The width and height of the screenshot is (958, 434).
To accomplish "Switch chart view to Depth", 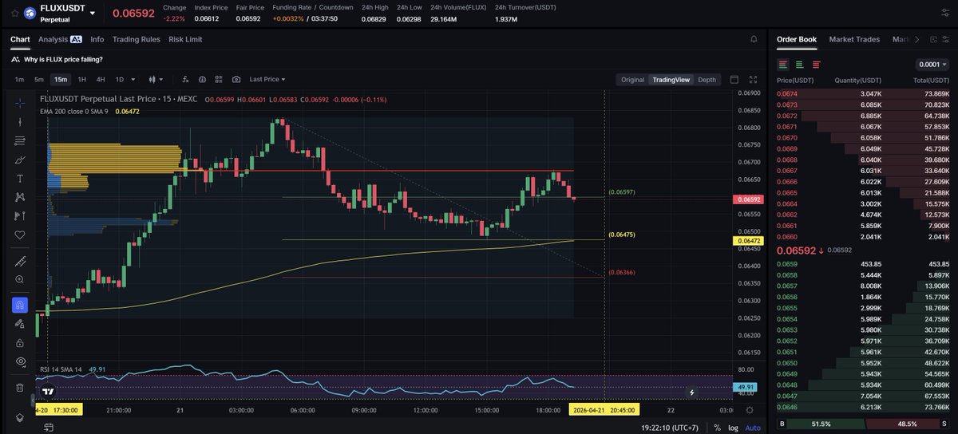I will pyautogui.click(x=707, y=80).
